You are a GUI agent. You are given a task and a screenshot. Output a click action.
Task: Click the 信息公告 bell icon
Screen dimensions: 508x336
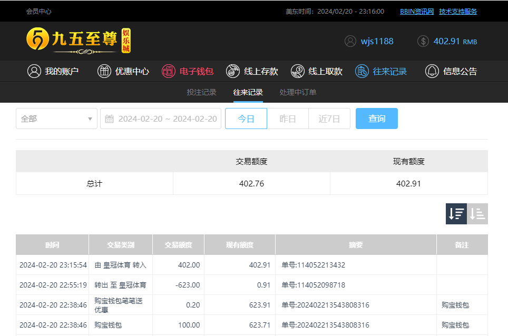click(432, 71)
